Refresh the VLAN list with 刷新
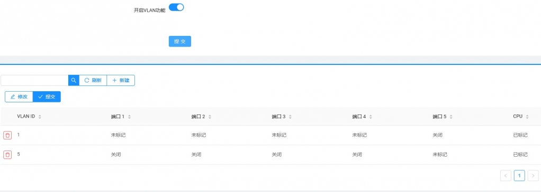The width and height of the screenshot is (541, 192). pyautogui.click(x=93, y=80)
